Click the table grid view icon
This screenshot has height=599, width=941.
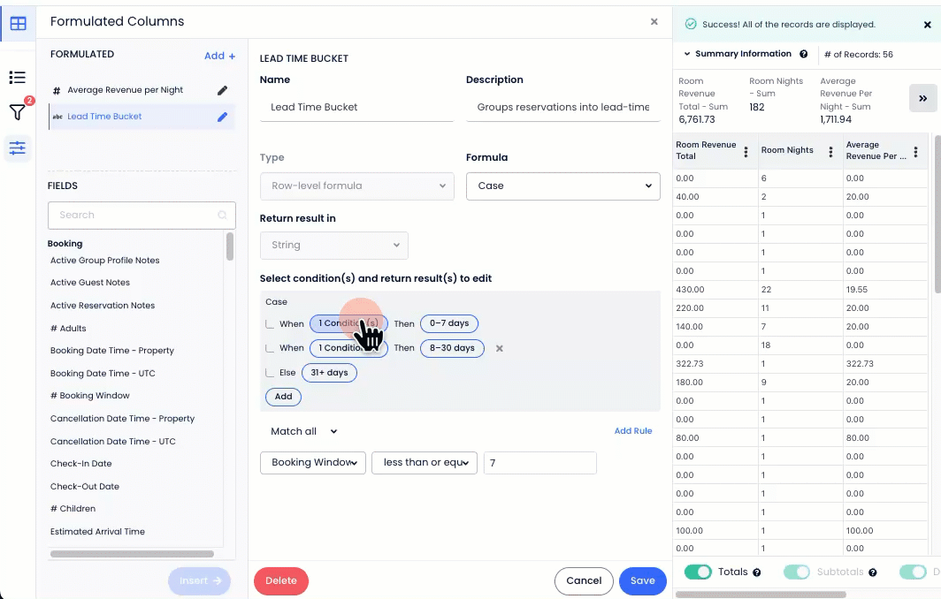tap(18, 23)
